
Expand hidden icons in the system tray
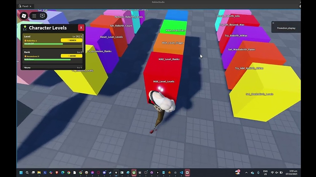click(246, 173)
